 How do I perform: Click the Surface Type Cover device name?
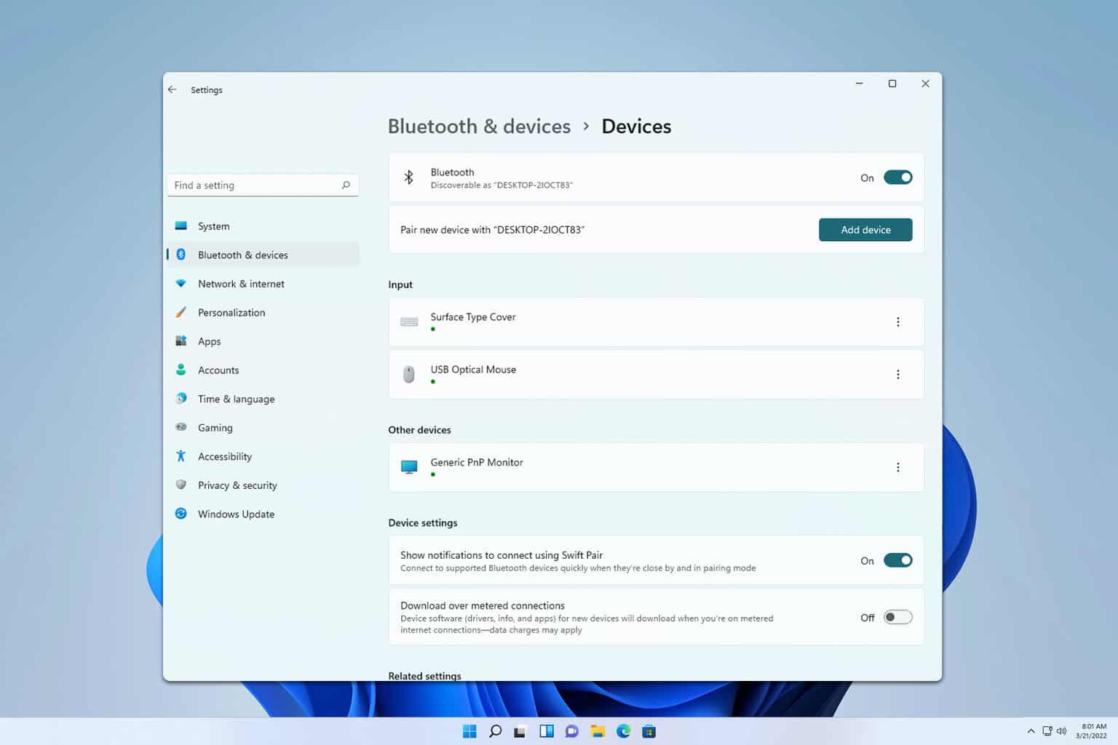[473, 316]
